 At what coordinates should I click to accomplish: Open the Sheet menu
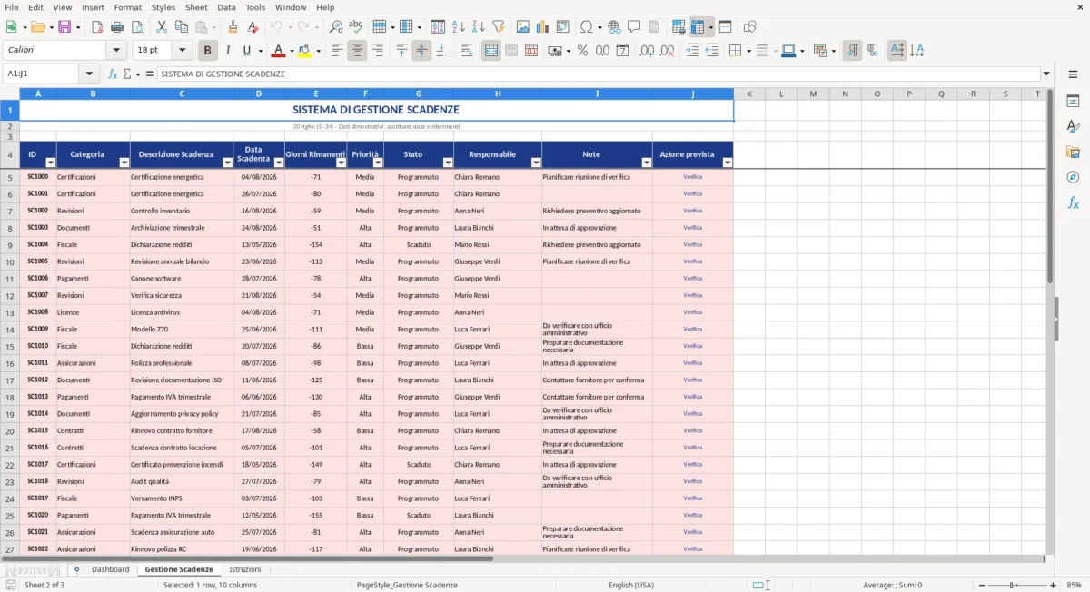196,7
